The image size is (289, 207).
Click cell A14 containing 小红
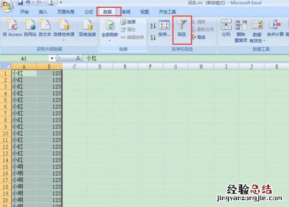click(x=24, y=160)
